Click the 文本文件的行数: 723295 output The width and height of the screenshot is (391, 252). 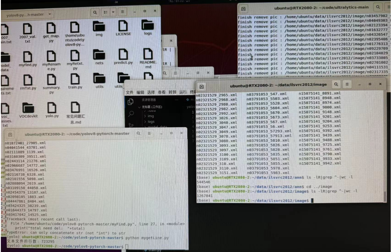31,242
